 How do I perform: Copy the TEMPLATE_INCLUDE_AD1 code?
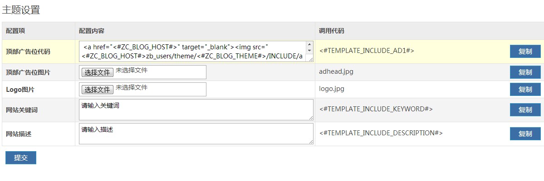(525, 52)
